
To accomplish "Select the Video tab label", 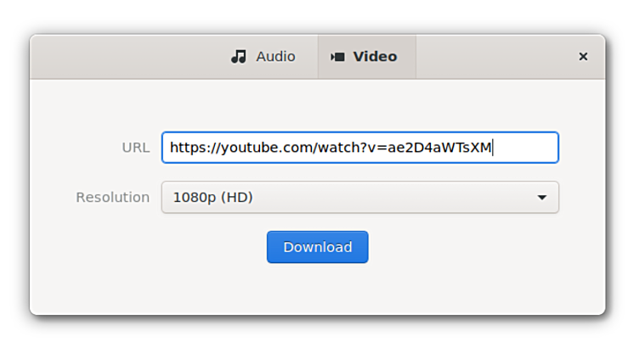I will pos(375,57).
